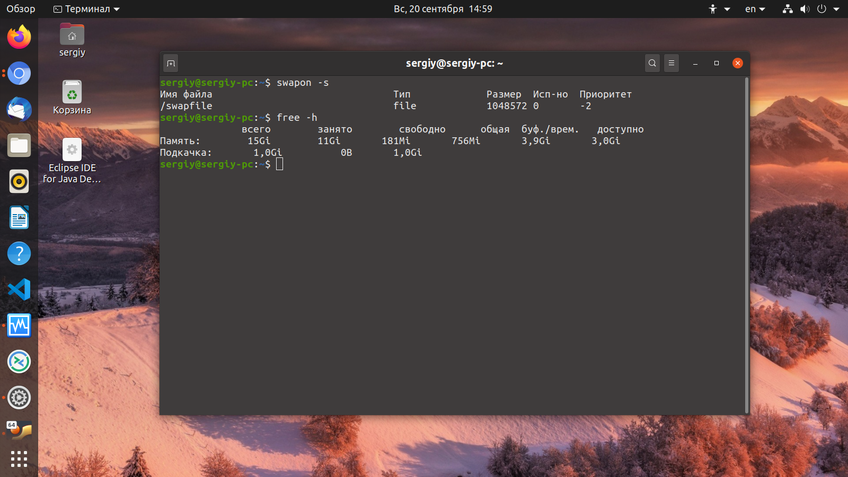Screen dimensions: 848x477
Task: Click the Тип column header
Action: click(402, 94)
